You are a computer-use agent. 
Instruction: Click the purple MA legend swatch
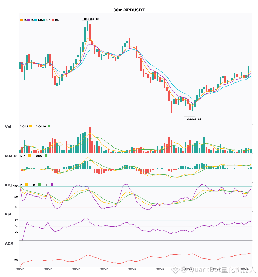pos(29,20)
